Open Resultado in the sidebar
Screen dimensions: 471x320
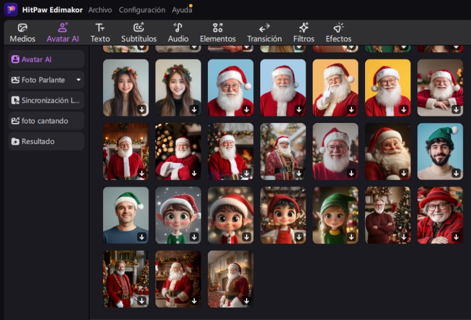tap(47, 141)
